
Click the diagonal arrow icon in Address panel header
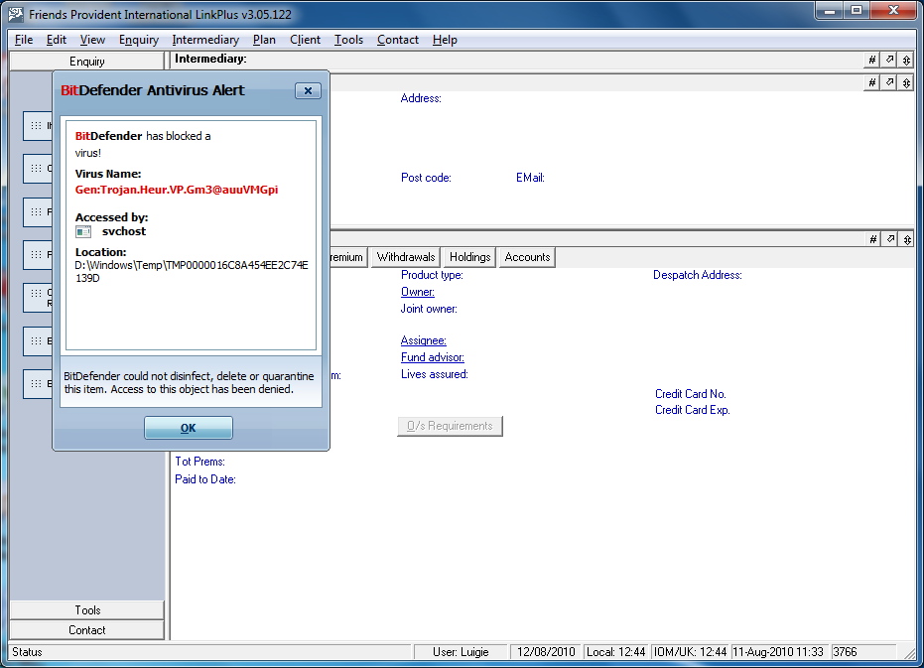[890, 82]
